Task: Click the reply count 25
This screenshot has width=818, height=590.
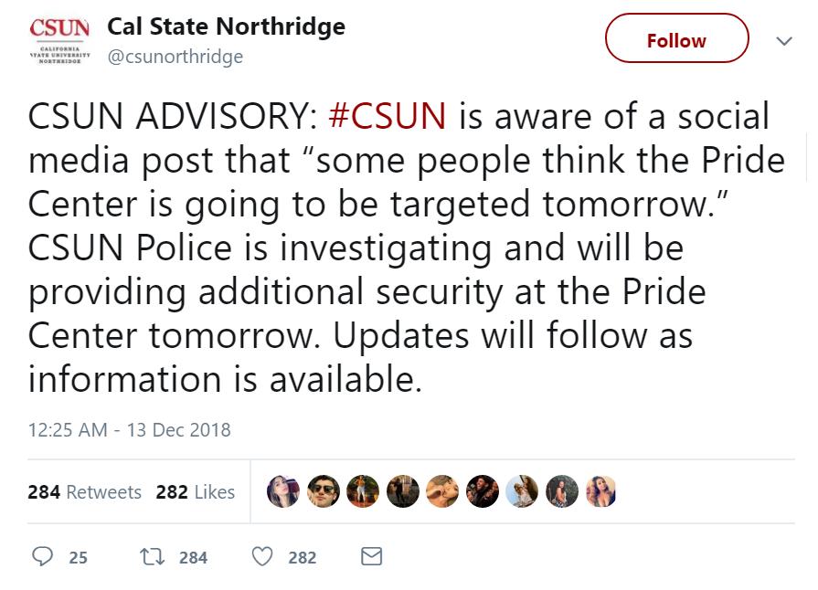Action: pos(79,558)
